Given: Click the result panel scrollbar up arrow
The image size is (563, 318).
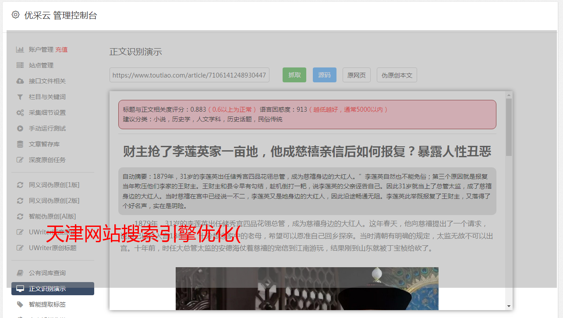Looking at the screenshot, I should pos(509,95).
